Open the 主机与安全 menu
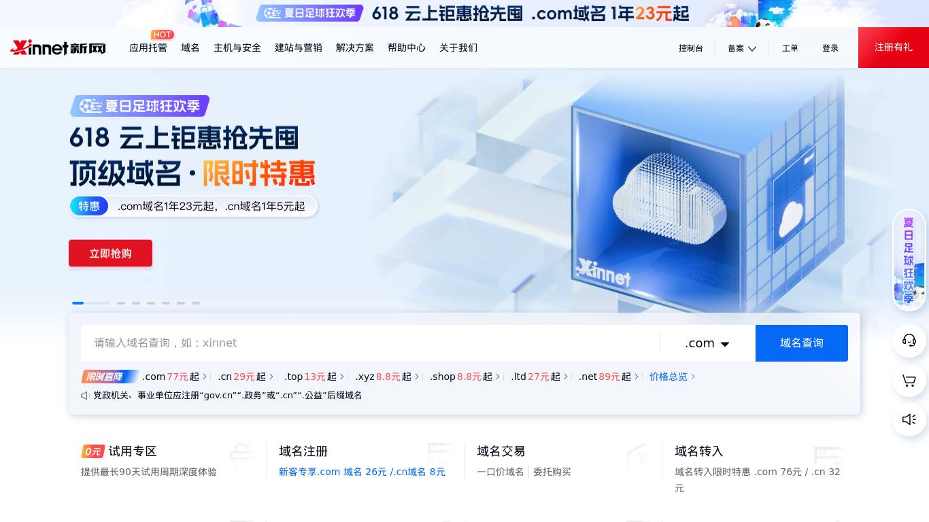Image resolution: width=929 pixels, height=522 pixels. [x=237, y=48]
